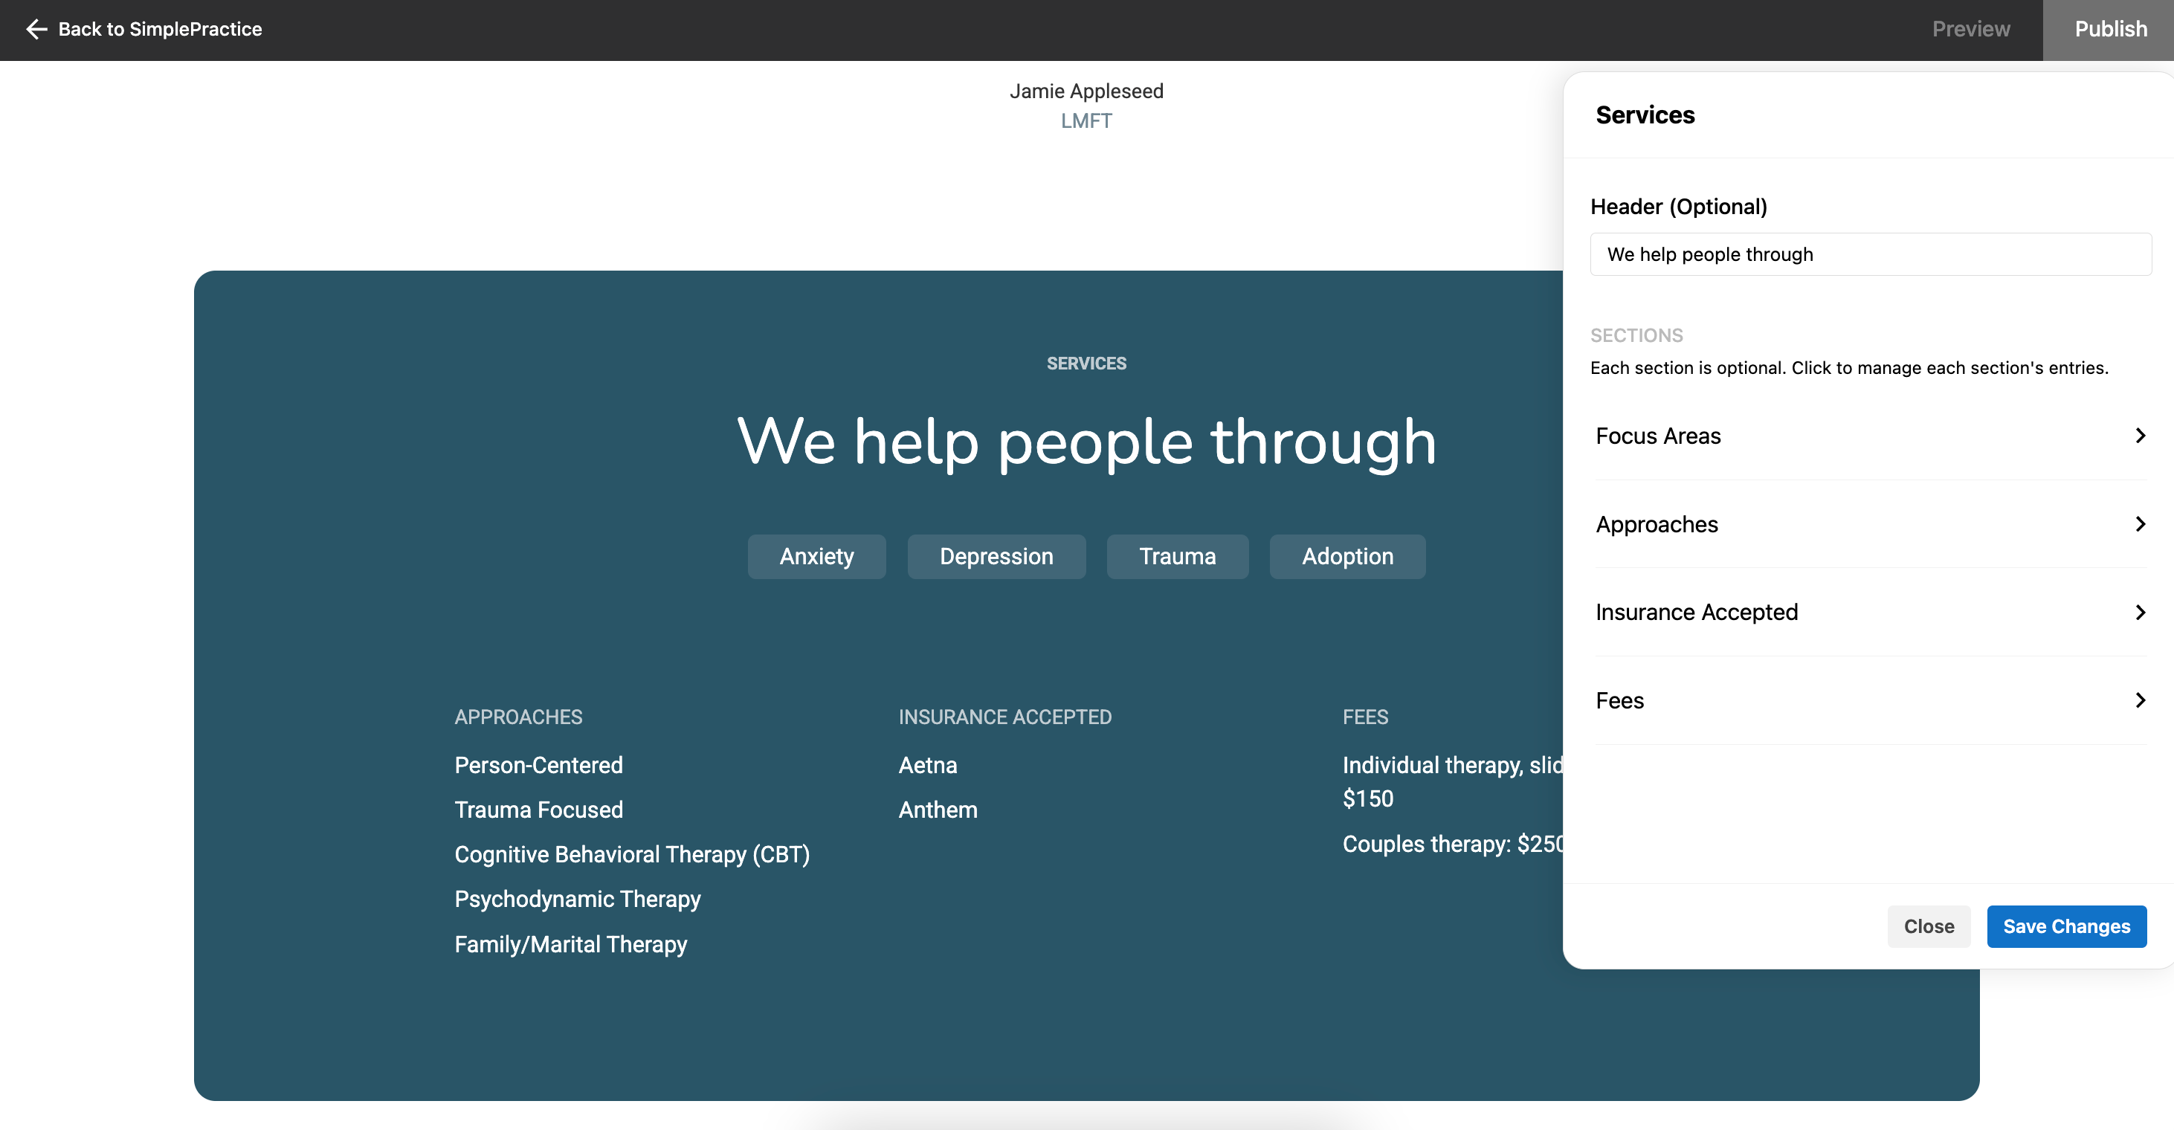Select the Adoption focus tag

point(1347,557)
